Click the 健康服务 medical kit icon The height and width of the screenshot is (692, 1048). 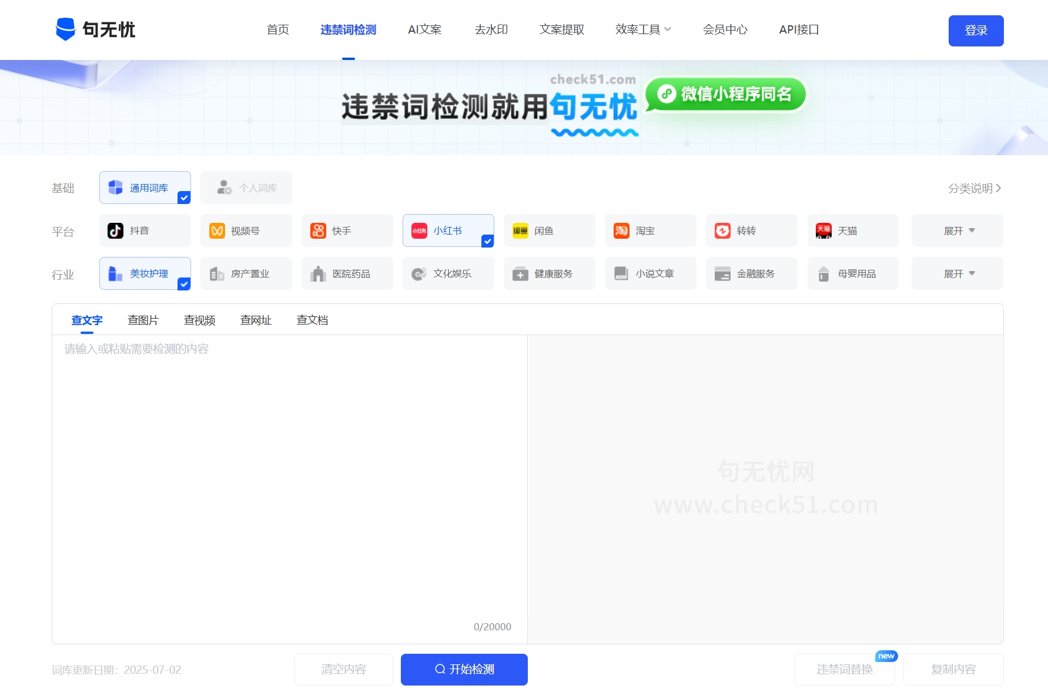tap(520, 274)
